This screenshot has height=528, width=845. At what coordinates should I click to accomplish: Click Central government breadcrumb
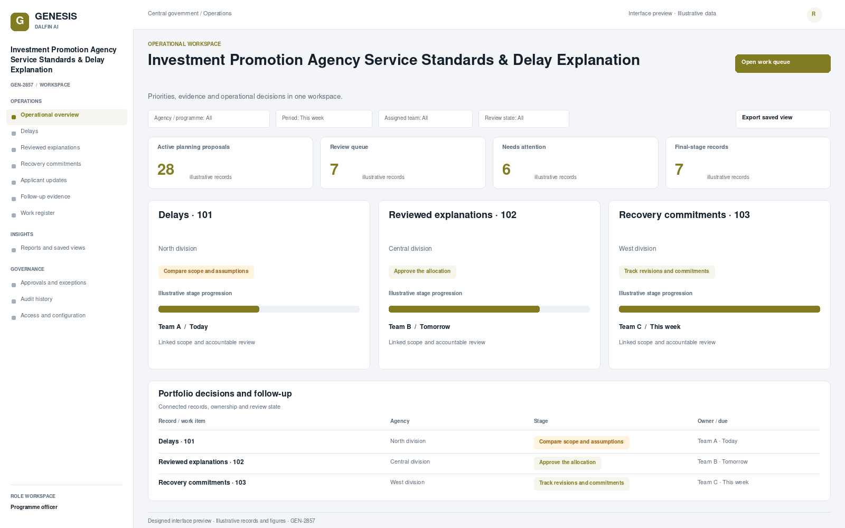pos(173,14)
